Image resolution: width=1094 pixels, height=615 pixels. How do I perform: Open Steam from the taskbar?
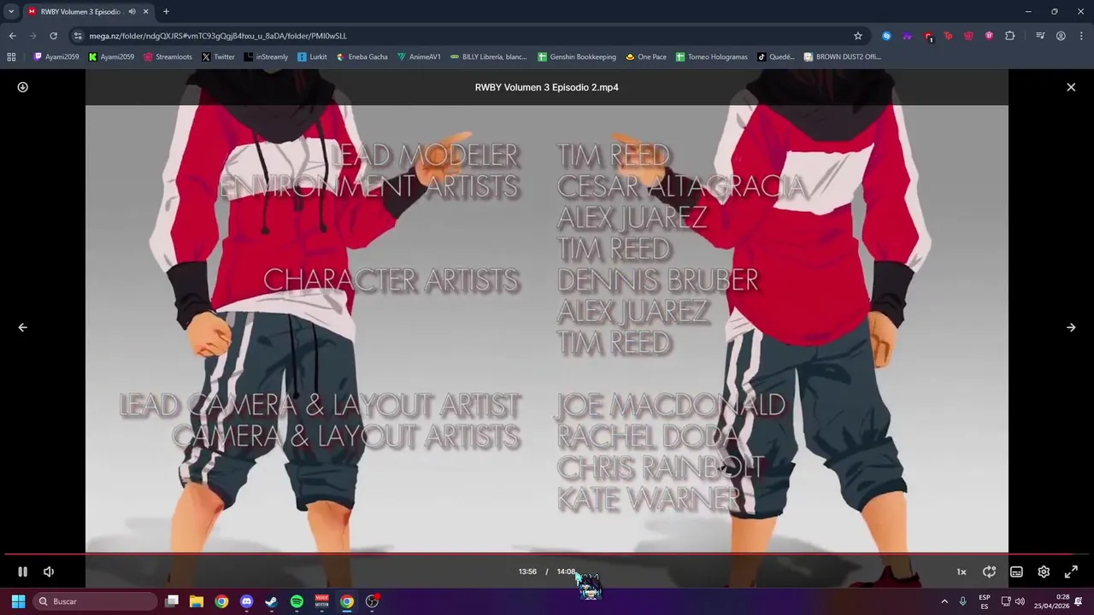pyautogui.click(x=272, y=601)
